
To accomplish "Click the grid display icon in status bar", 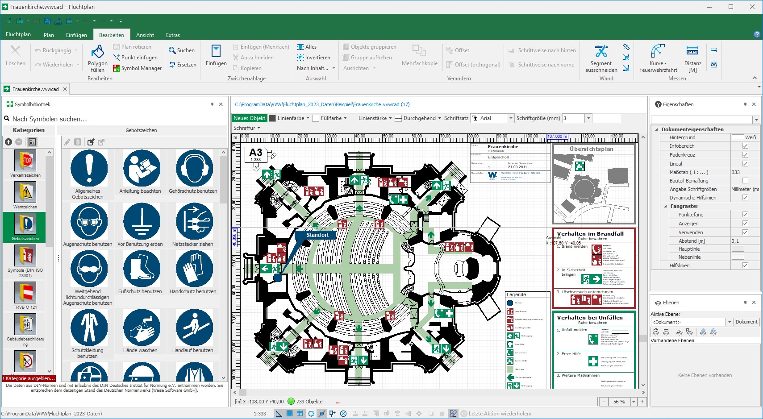I will click(300, 414).
